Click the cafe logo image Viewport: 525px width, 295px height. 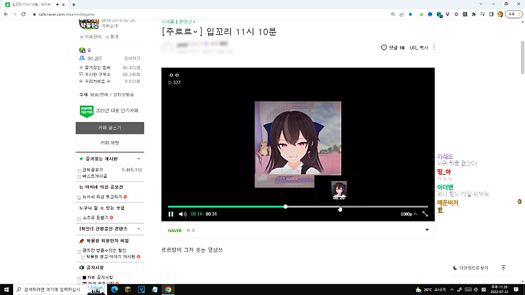[x=89, y=24]
